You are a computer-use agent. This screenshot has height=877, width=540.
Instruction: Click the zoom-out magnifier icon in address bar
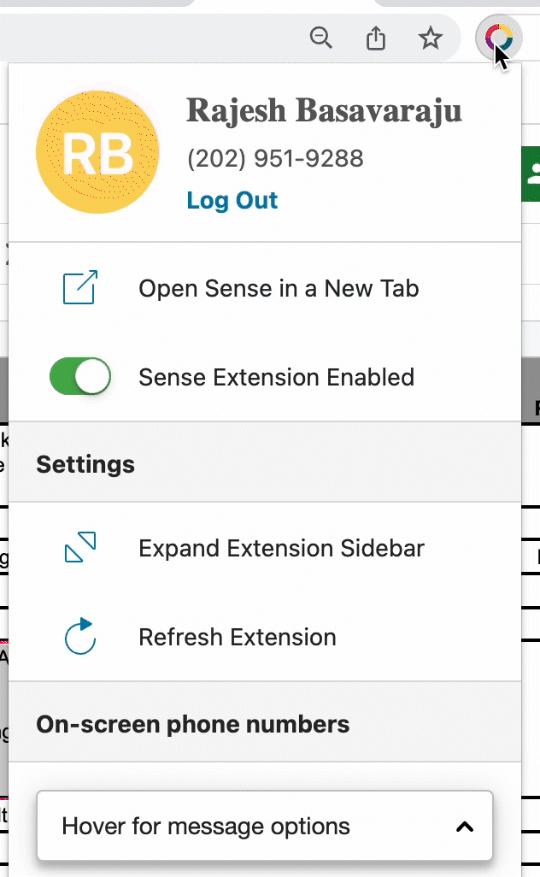coord(321,38)
